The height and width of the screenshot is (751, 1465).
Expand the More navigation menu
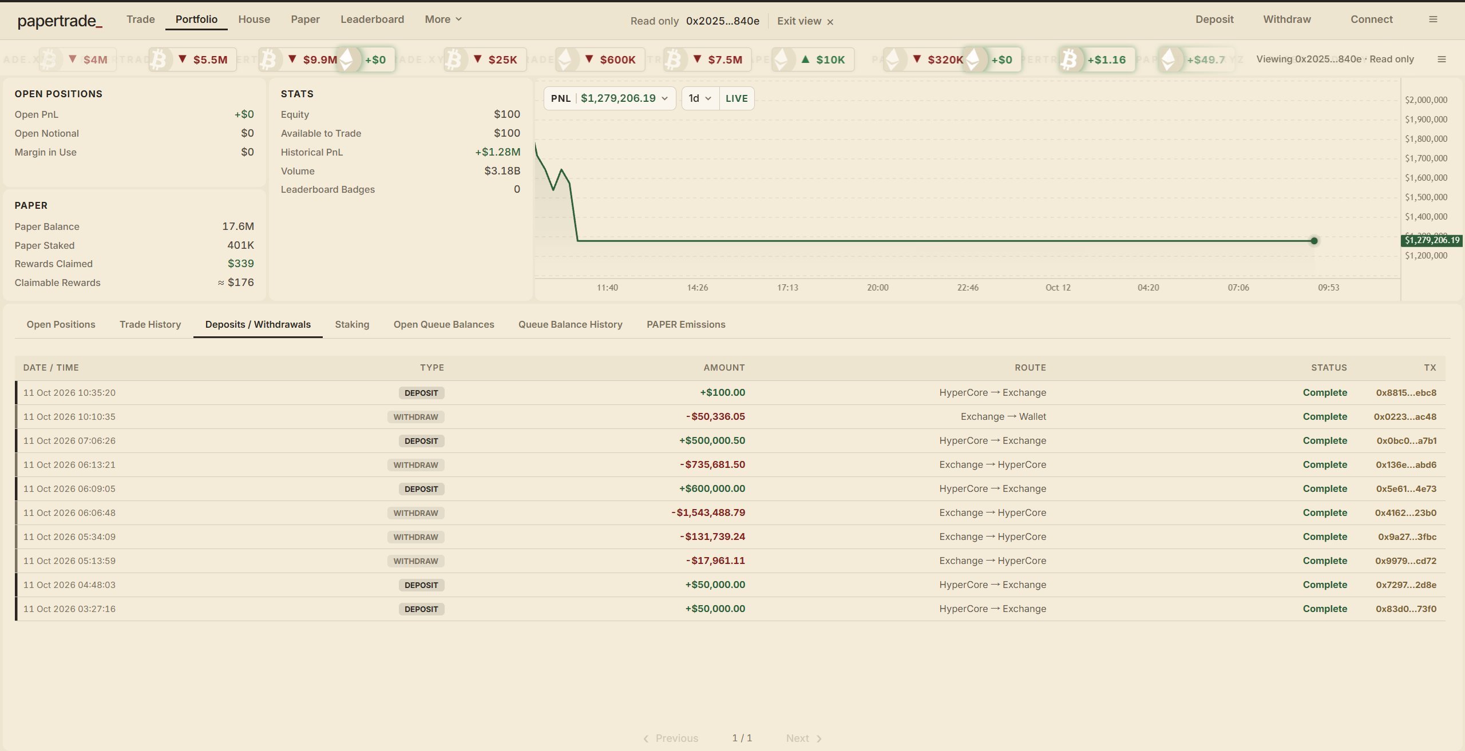click(x=443, y=19)
